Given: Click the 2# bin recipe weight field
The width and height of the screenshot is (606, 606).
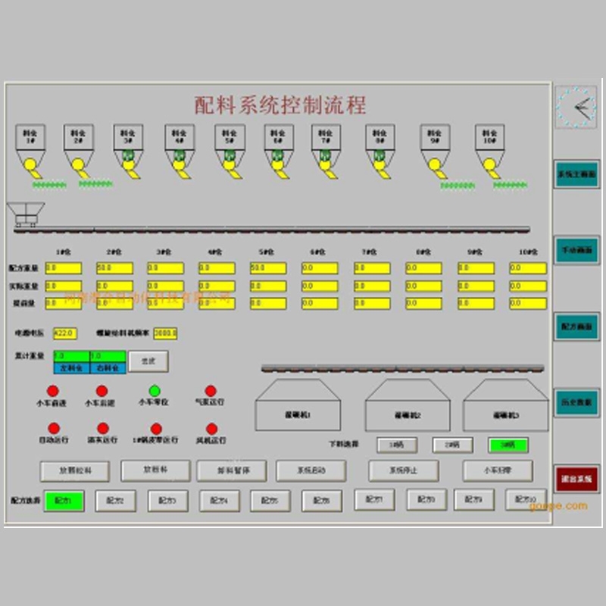Looking at the screenshot, I should [114, 268].
